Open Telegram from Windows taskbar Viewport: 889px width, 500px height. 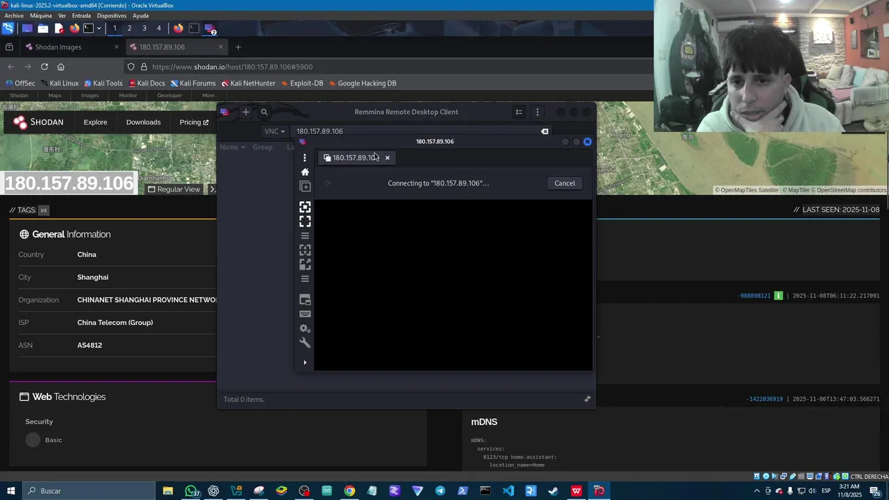pos(440,491)
